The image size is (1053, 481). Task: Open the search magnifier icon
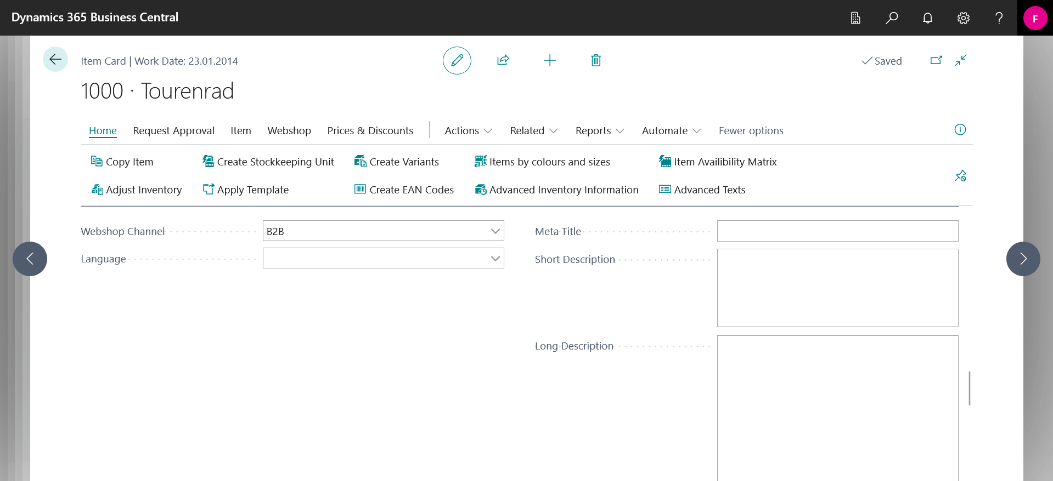tap(892, 18)
